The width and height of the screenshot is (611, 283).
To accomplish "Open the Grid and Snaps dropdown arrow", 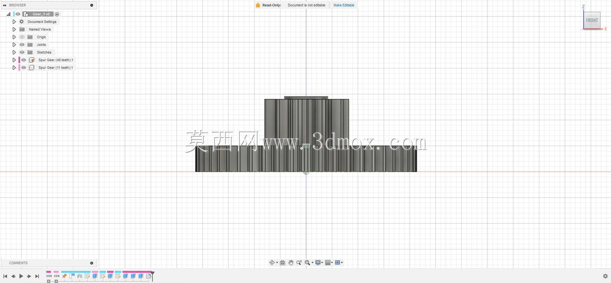I will click(x=332, y=263).
